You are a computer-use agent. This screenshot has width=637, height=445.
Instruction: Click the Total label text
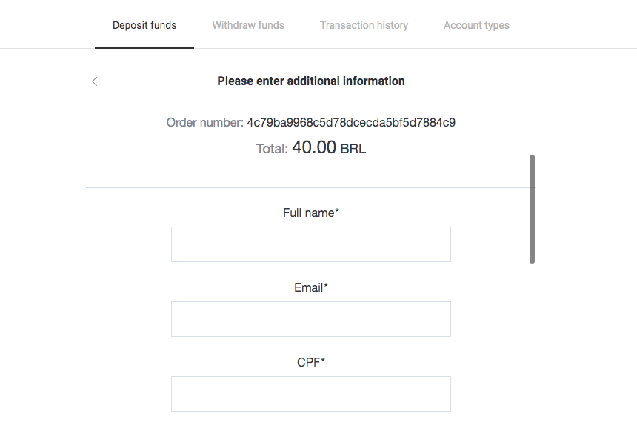[271, 148]
